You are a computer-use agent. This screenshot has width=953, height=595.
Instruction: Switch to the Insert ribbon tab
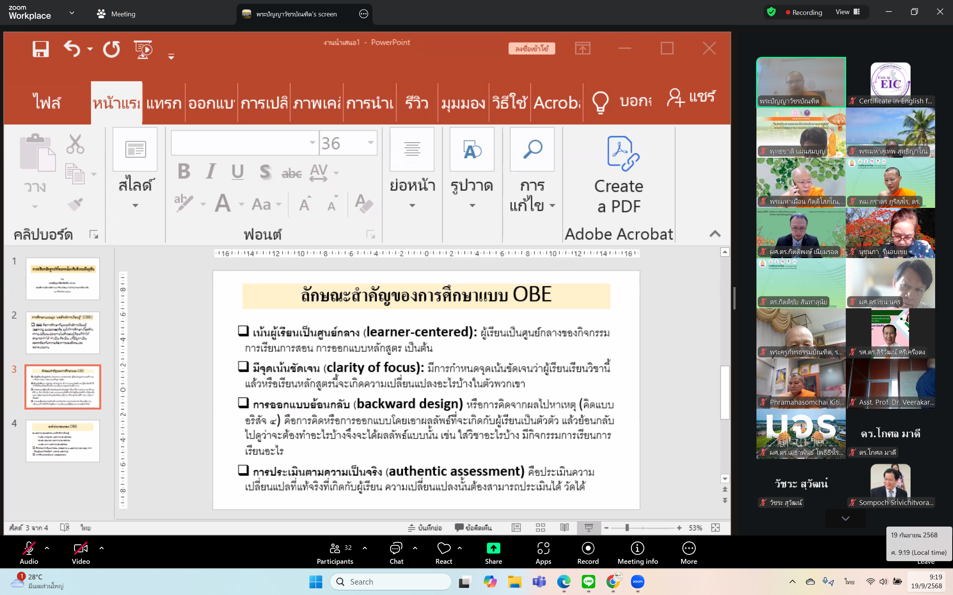pos(164,103)
